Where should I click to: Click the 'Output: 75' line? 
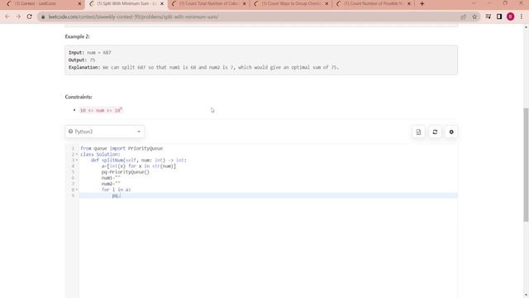point(82,60)
